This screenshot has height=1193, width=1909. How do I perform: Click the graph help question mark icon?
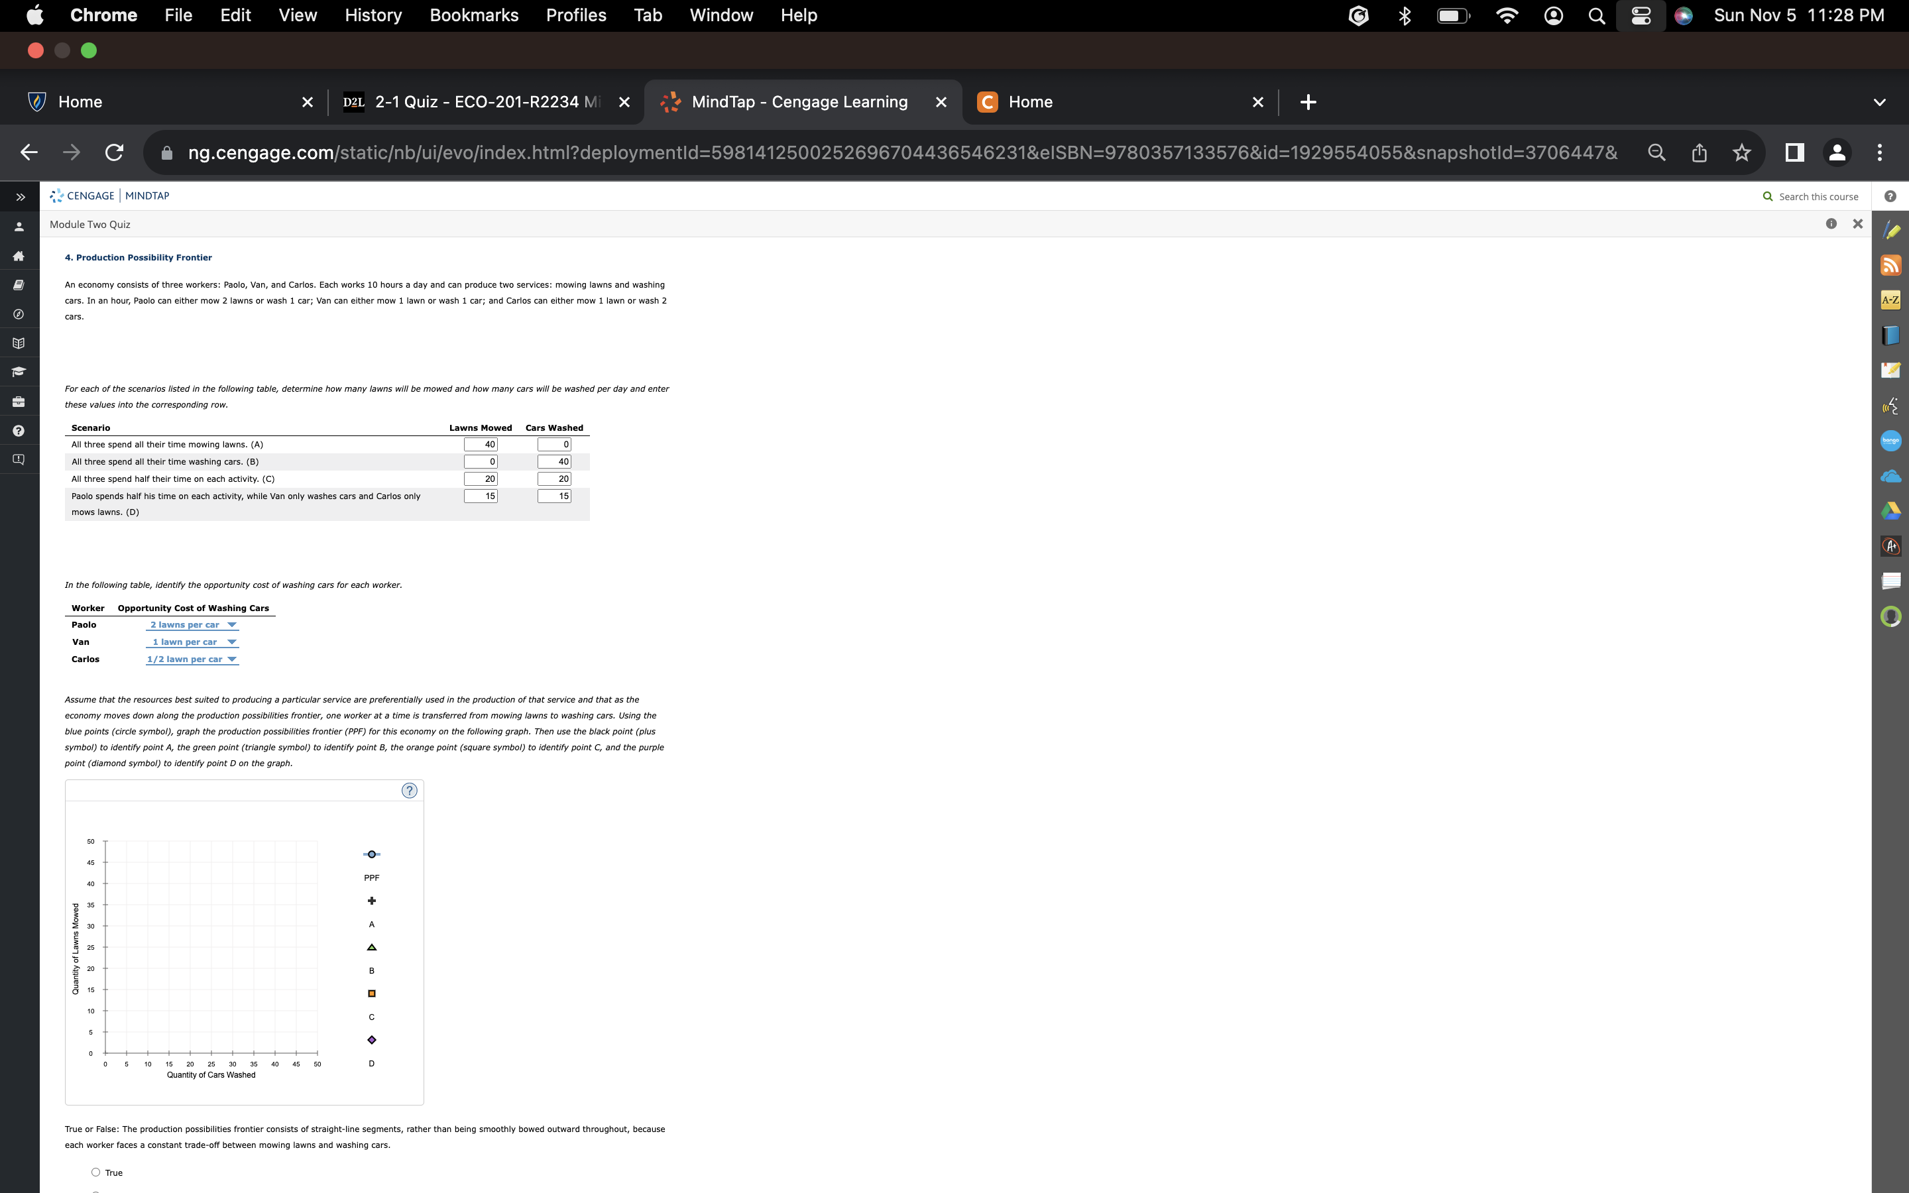[x=408, y=791]
